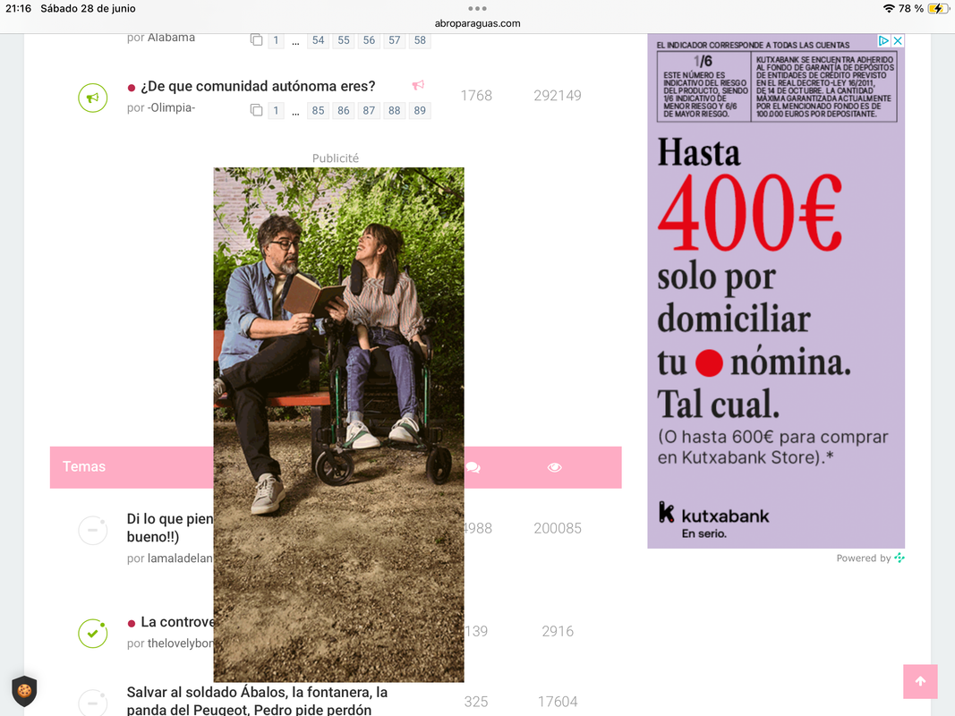Open topic ¿De que comunidad autónoma eres?

258,87
